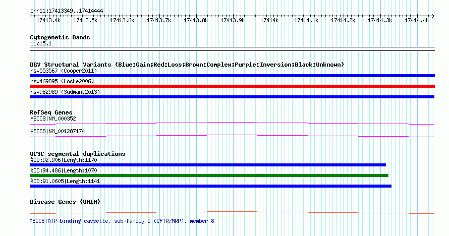
Task: Select the nsv553567 (Cooper2011) label
Action: (x=64, y=71)
